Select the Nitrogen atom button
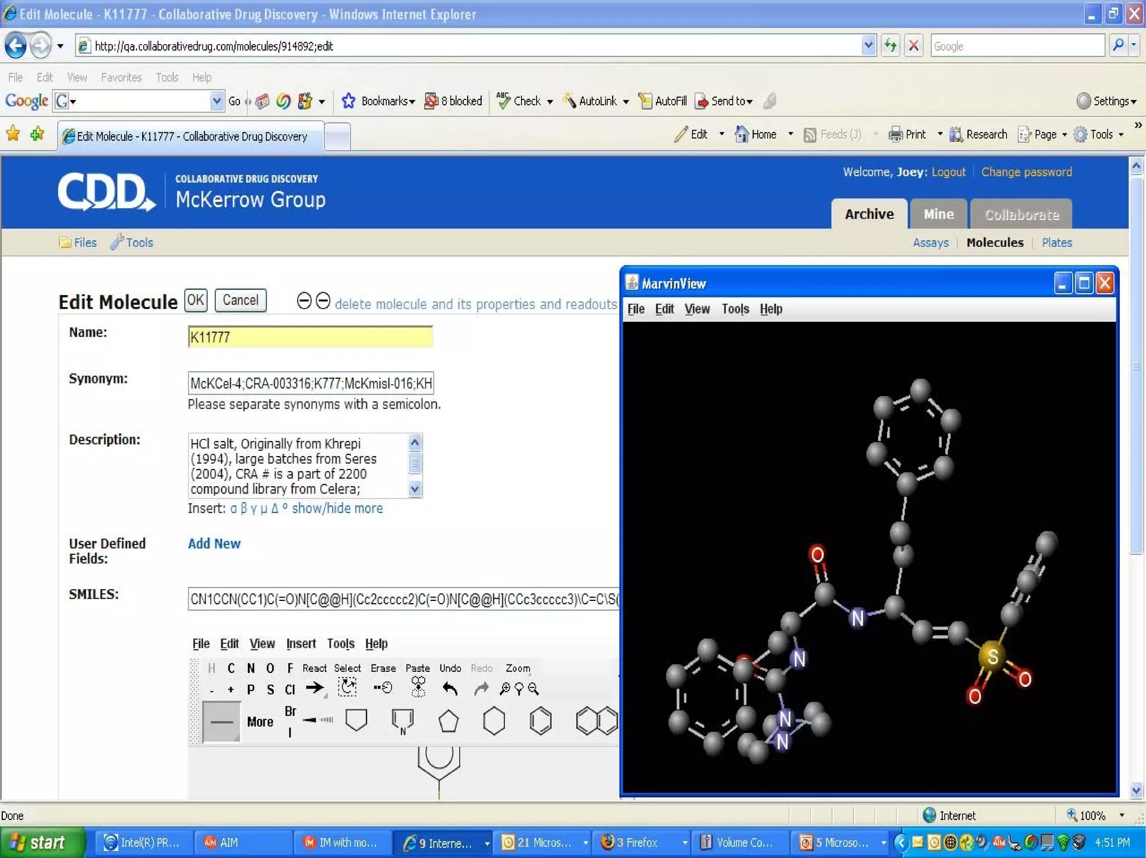 pos(251,668)
